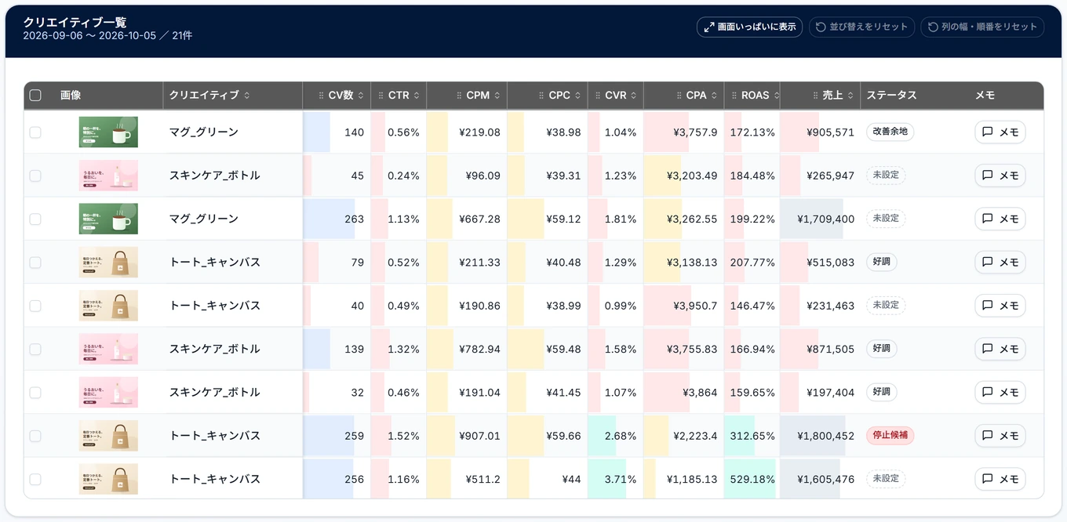Select the row with sales ¥265,947 via checkbox
This screenshot has height=522, width=1067.
point(35,176)
